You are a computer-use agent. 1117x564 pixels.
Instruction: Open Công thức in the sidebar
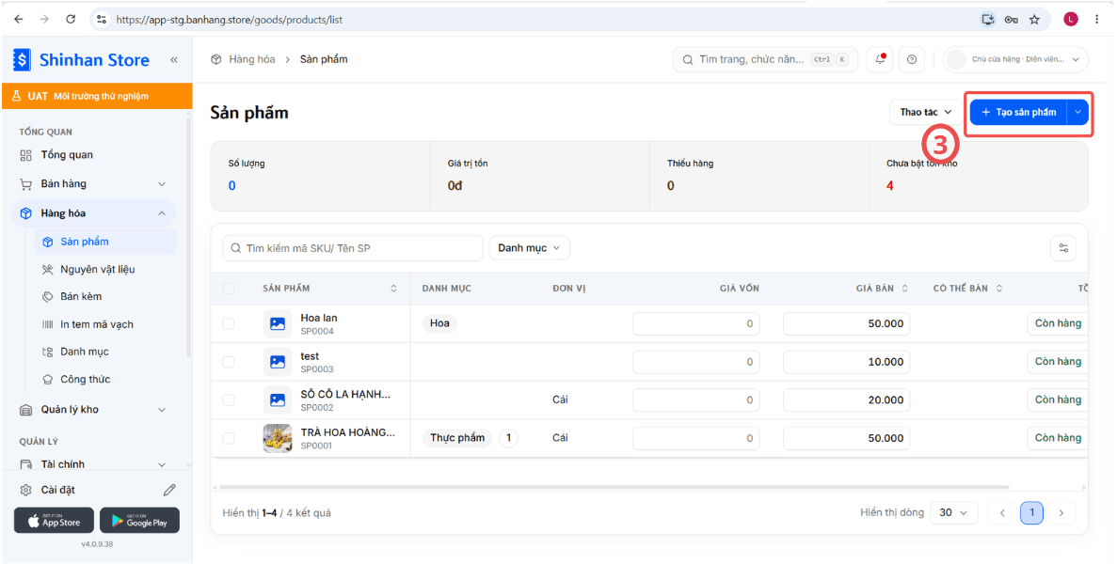105,379
